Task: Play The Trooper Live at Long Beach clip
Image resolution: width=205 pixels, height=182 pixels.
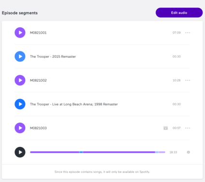Action: [x=20, y=104]
